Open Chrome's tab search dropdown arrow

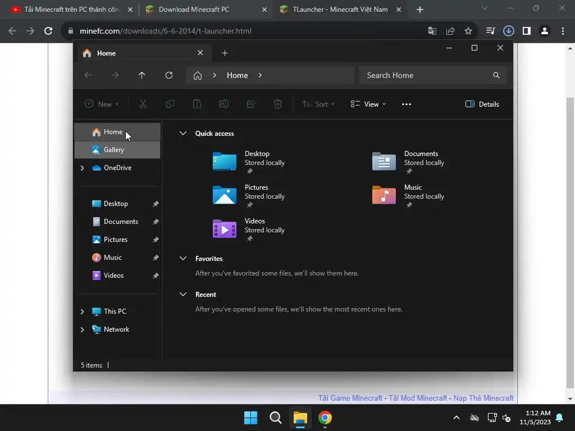click(485, 8)
